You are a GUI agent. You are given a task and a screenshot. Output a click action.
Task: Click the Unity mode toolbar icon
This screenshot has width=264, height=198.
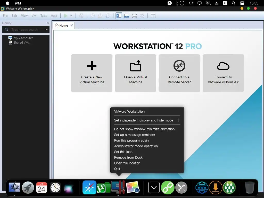[x=142, y=16]
